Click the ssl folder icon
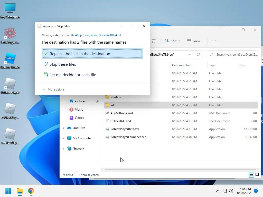Screen dimensions: 263x197 pos(107,105)
